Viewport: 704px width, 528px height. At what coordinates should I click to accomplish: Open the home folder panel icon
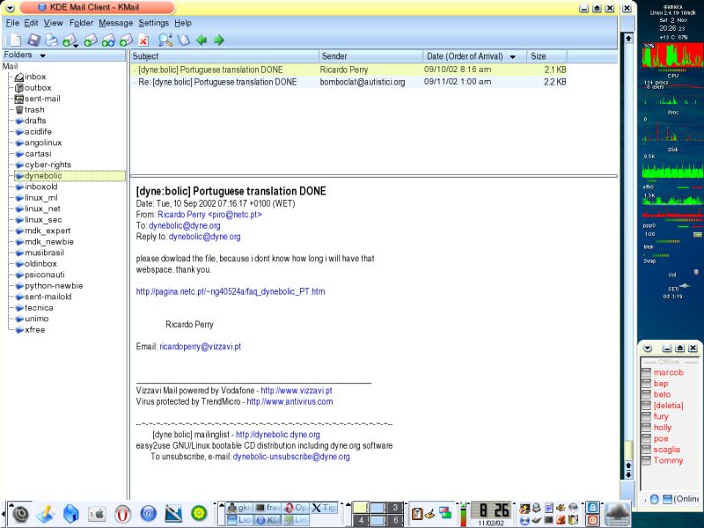70,513
